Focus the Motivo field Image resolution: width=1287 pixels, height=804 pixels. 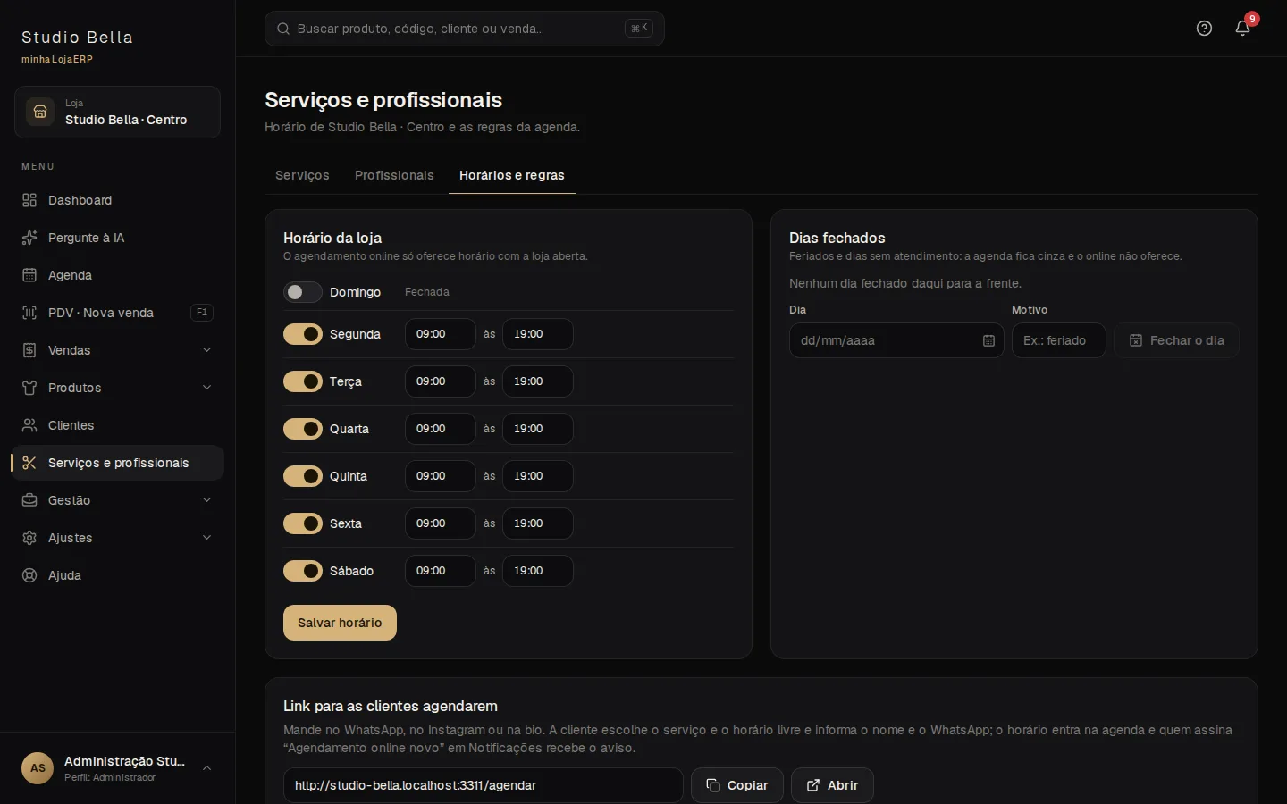click(x=1059, y=340)
